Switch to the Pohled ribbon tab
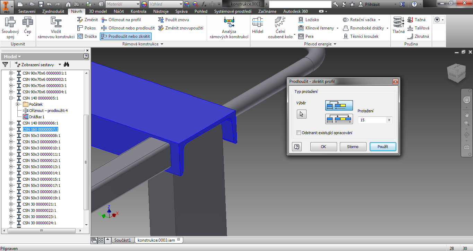Screen dimensions: 473x251 [201, 11]
